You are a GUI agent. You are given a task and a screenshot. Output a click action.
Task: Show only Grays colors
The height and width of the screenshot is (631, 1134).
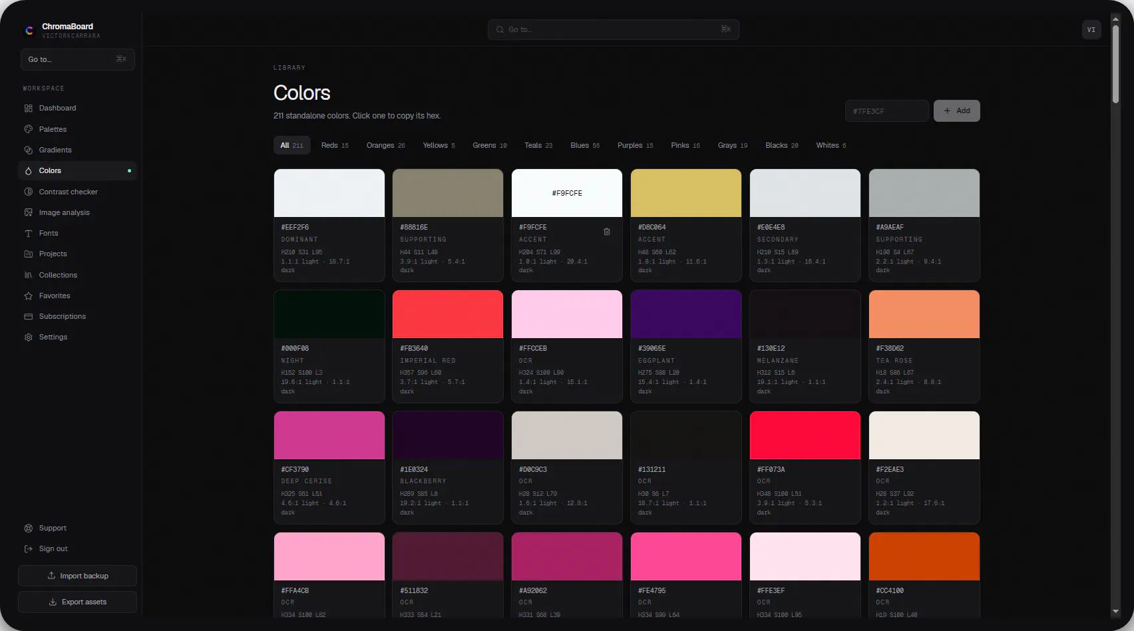[x=733, y=145]
